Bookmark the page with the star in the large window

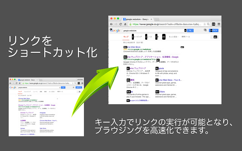pos(205,24)
